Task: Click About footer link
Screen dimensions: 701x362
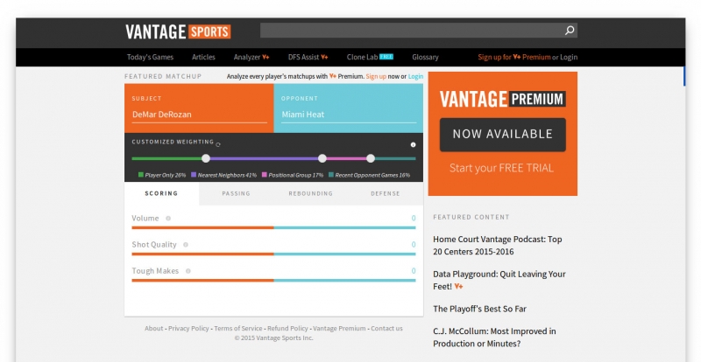Action: 154,329
